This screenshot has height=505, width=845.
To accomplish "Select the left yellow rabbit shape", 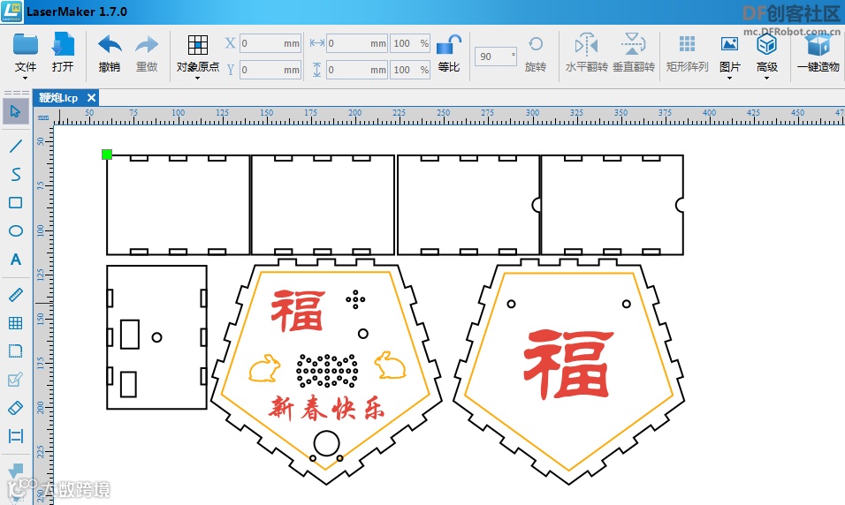I will [264, 367].
